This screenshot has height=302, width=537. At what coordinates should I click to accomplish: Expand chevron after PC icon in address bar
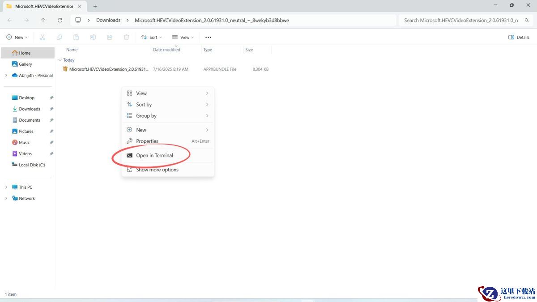89,20
